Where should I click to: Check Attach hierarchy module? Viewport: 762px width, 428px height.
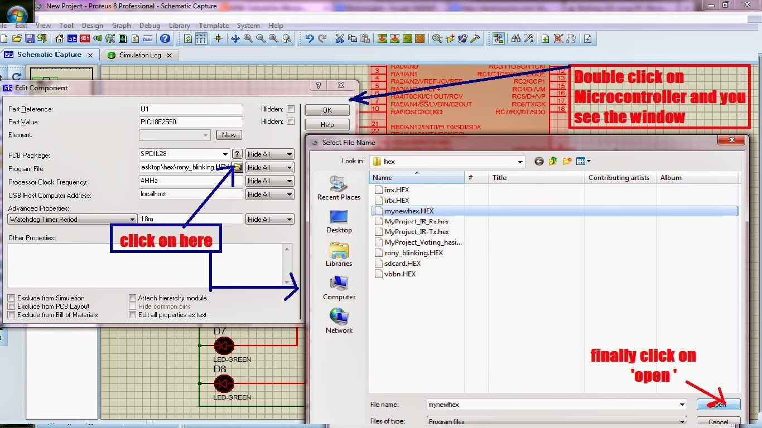133,298
